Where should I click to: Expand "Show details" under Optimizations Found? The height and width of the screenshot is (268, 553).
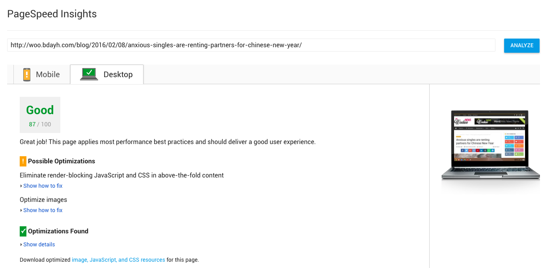click(39, 244)
